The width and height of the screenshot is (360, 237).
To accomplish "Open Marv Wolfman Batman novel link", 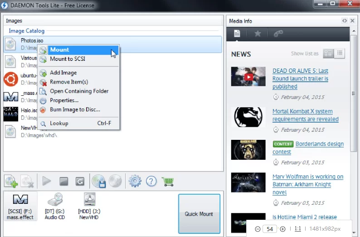I will (308, 184).
